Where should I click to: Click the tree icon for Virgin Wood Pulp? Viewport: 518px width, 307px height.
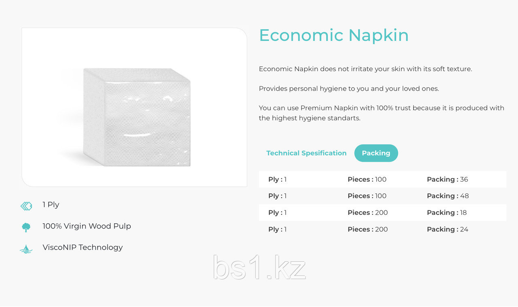coord(26,227)
